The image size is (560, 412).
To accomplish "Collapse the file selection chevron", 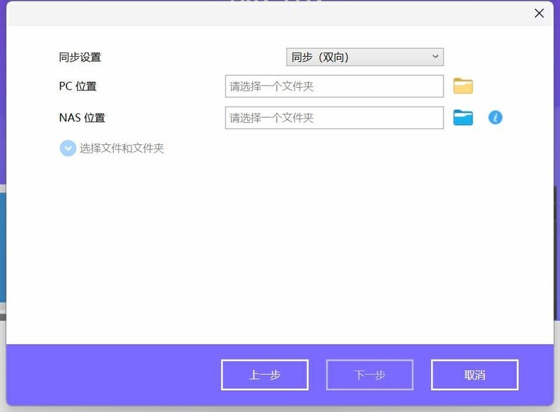I will tap(67, 148).
